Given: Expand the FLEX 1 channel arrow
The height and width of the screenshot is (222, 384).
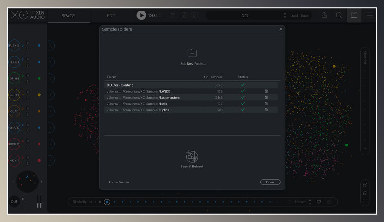Looking at the screenshot, I should click(x=51, y=62).
